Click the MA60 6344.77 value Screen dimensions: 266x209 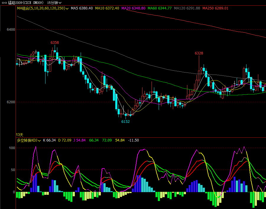[160, 8]
